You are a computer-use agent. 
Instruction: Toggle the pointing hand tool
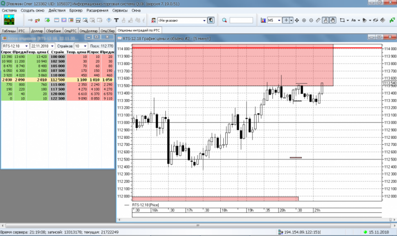click(326, 20)
